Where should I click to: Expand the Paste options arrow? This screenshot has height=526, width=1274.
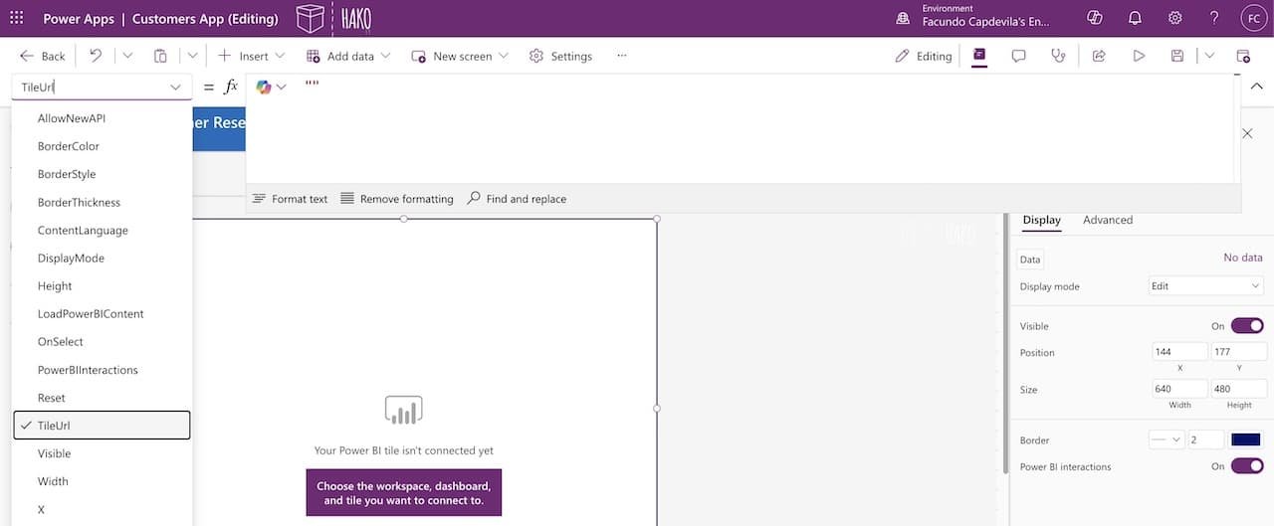click(193, 56)
